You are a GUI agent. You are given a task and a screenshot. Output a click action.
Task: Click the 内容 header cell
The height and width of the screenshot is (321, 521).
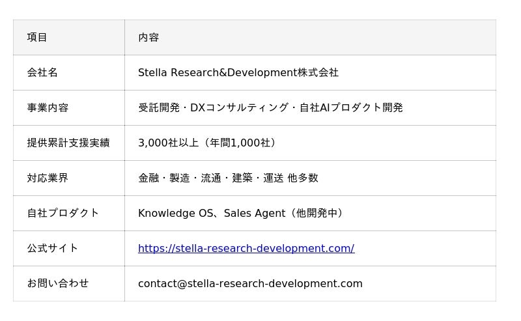click(148, 37)
